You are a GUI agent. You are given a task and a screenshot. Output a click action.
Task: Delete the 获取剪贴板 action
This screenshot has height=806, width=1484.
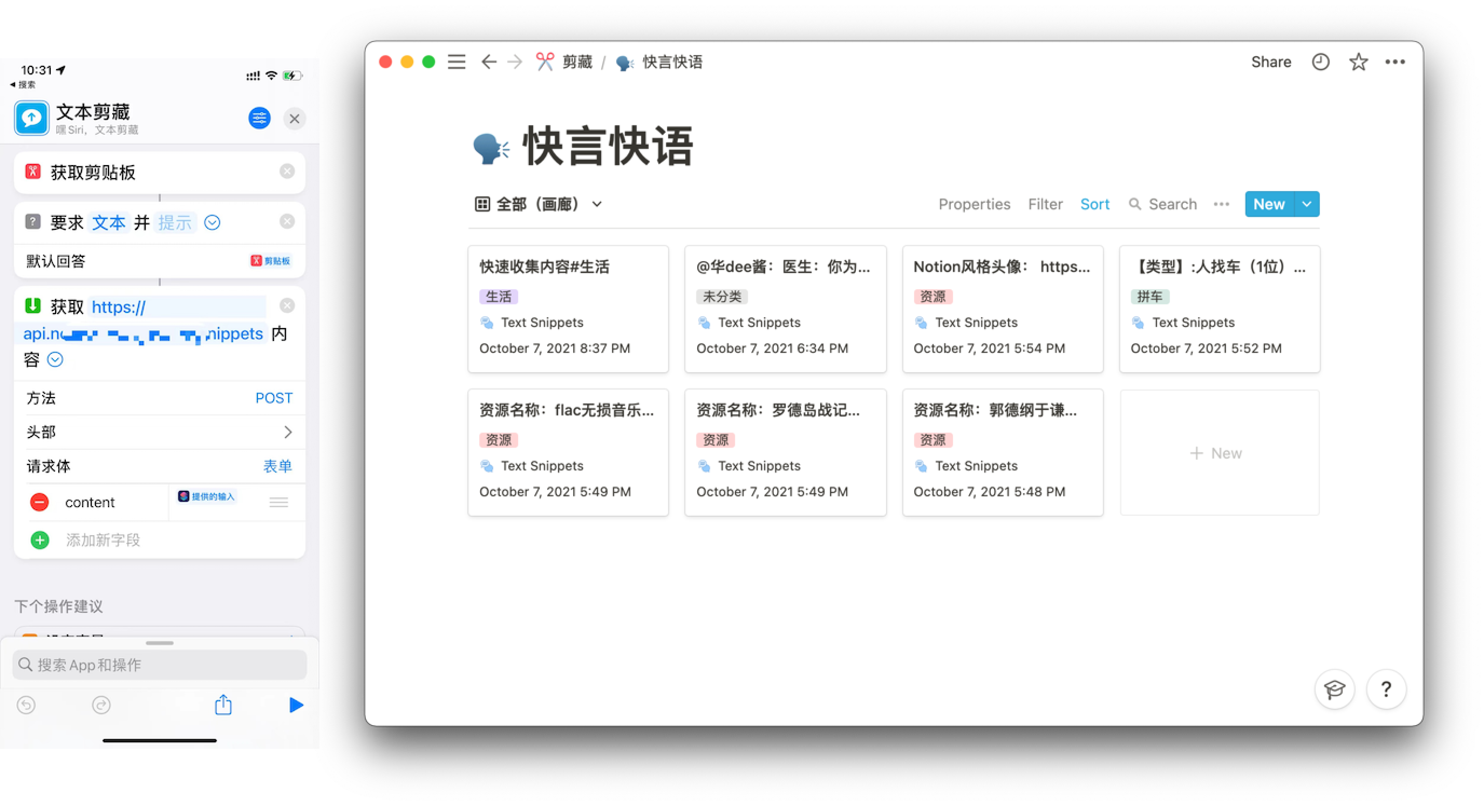(287, 171)
